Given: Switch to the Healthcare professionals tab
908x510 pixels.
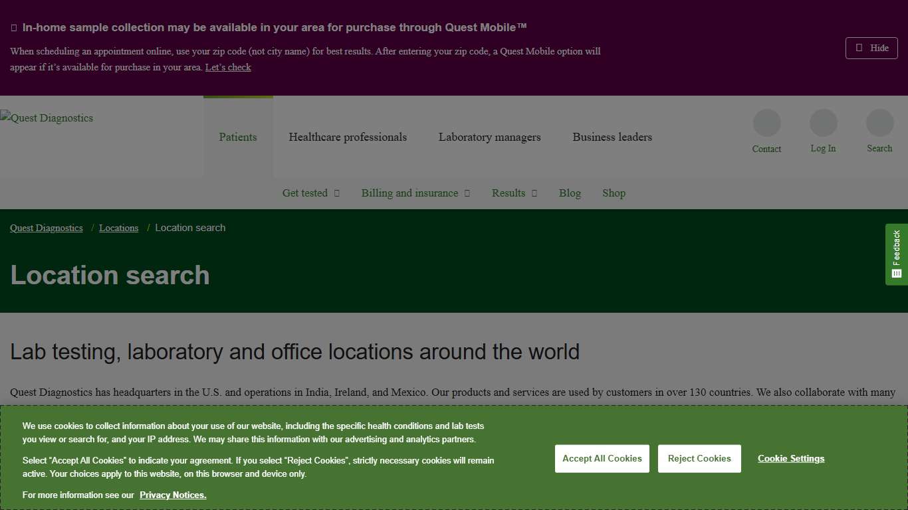Looking at the screenshot, I should point(348,137).
